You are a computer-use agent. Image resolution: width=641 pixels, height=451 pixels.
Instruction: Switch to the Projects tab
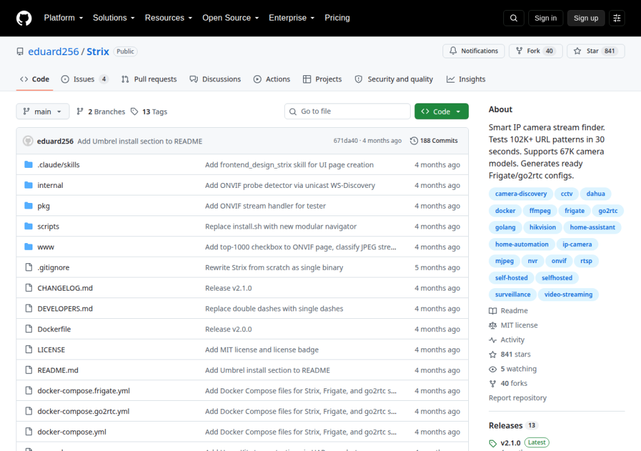coord(322,79)
